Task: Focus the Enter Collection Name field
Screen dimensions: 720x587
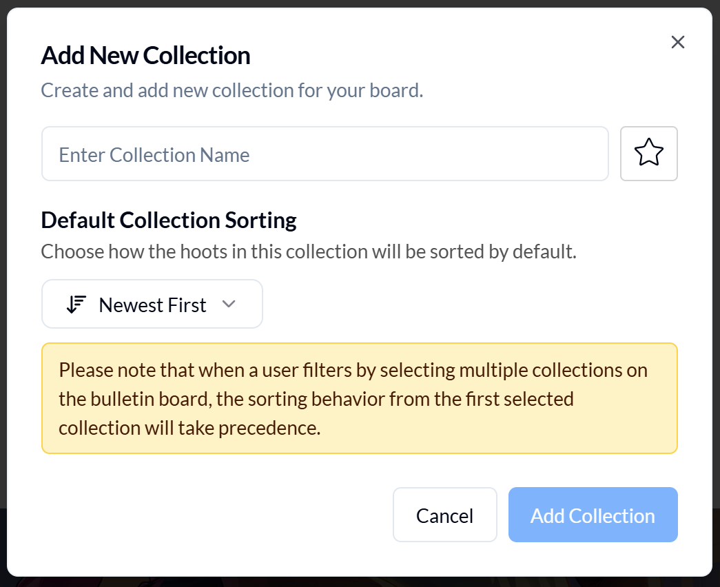Action: [x=325, y=154]
